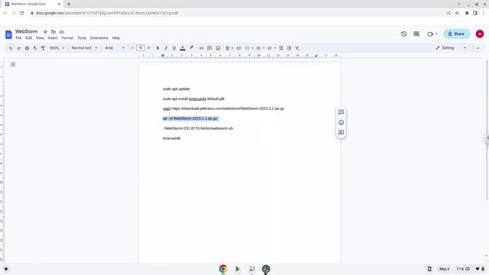Click the ChromeOS launcher button
This screenshot has width=489, height=275.
6,269
